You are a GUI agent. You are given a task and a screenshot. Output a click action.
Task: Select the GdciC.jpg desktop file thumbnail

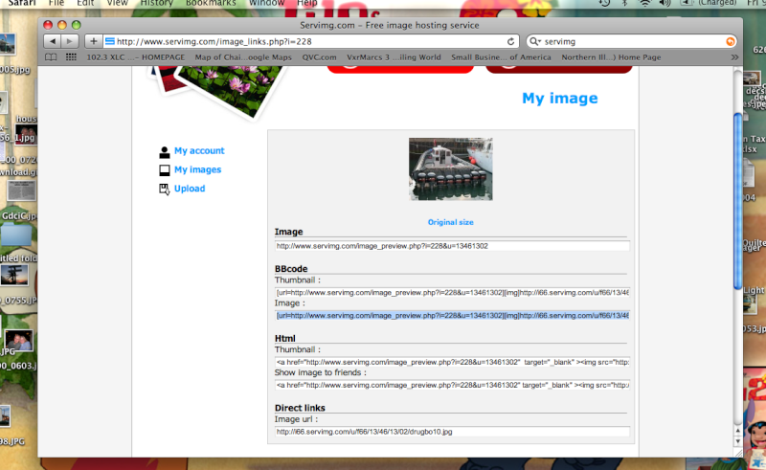[x=21, y=190]
